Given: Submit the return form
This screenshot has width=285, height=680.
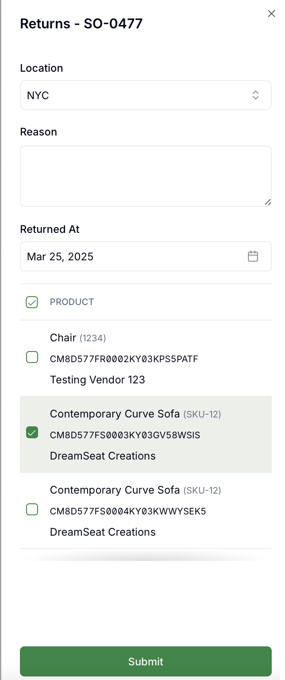Looking at the screenshot, I should pyautogui.click(x=146, y=661).
